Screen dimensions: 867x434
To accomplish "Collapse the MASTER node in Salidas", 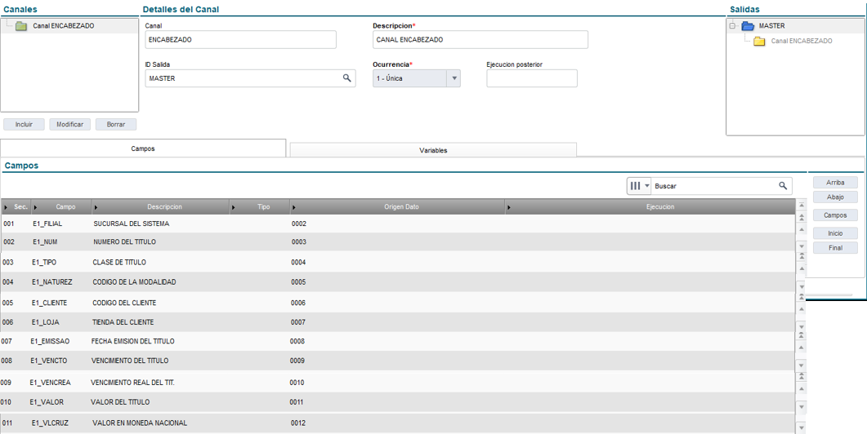I will pos(733,26).
